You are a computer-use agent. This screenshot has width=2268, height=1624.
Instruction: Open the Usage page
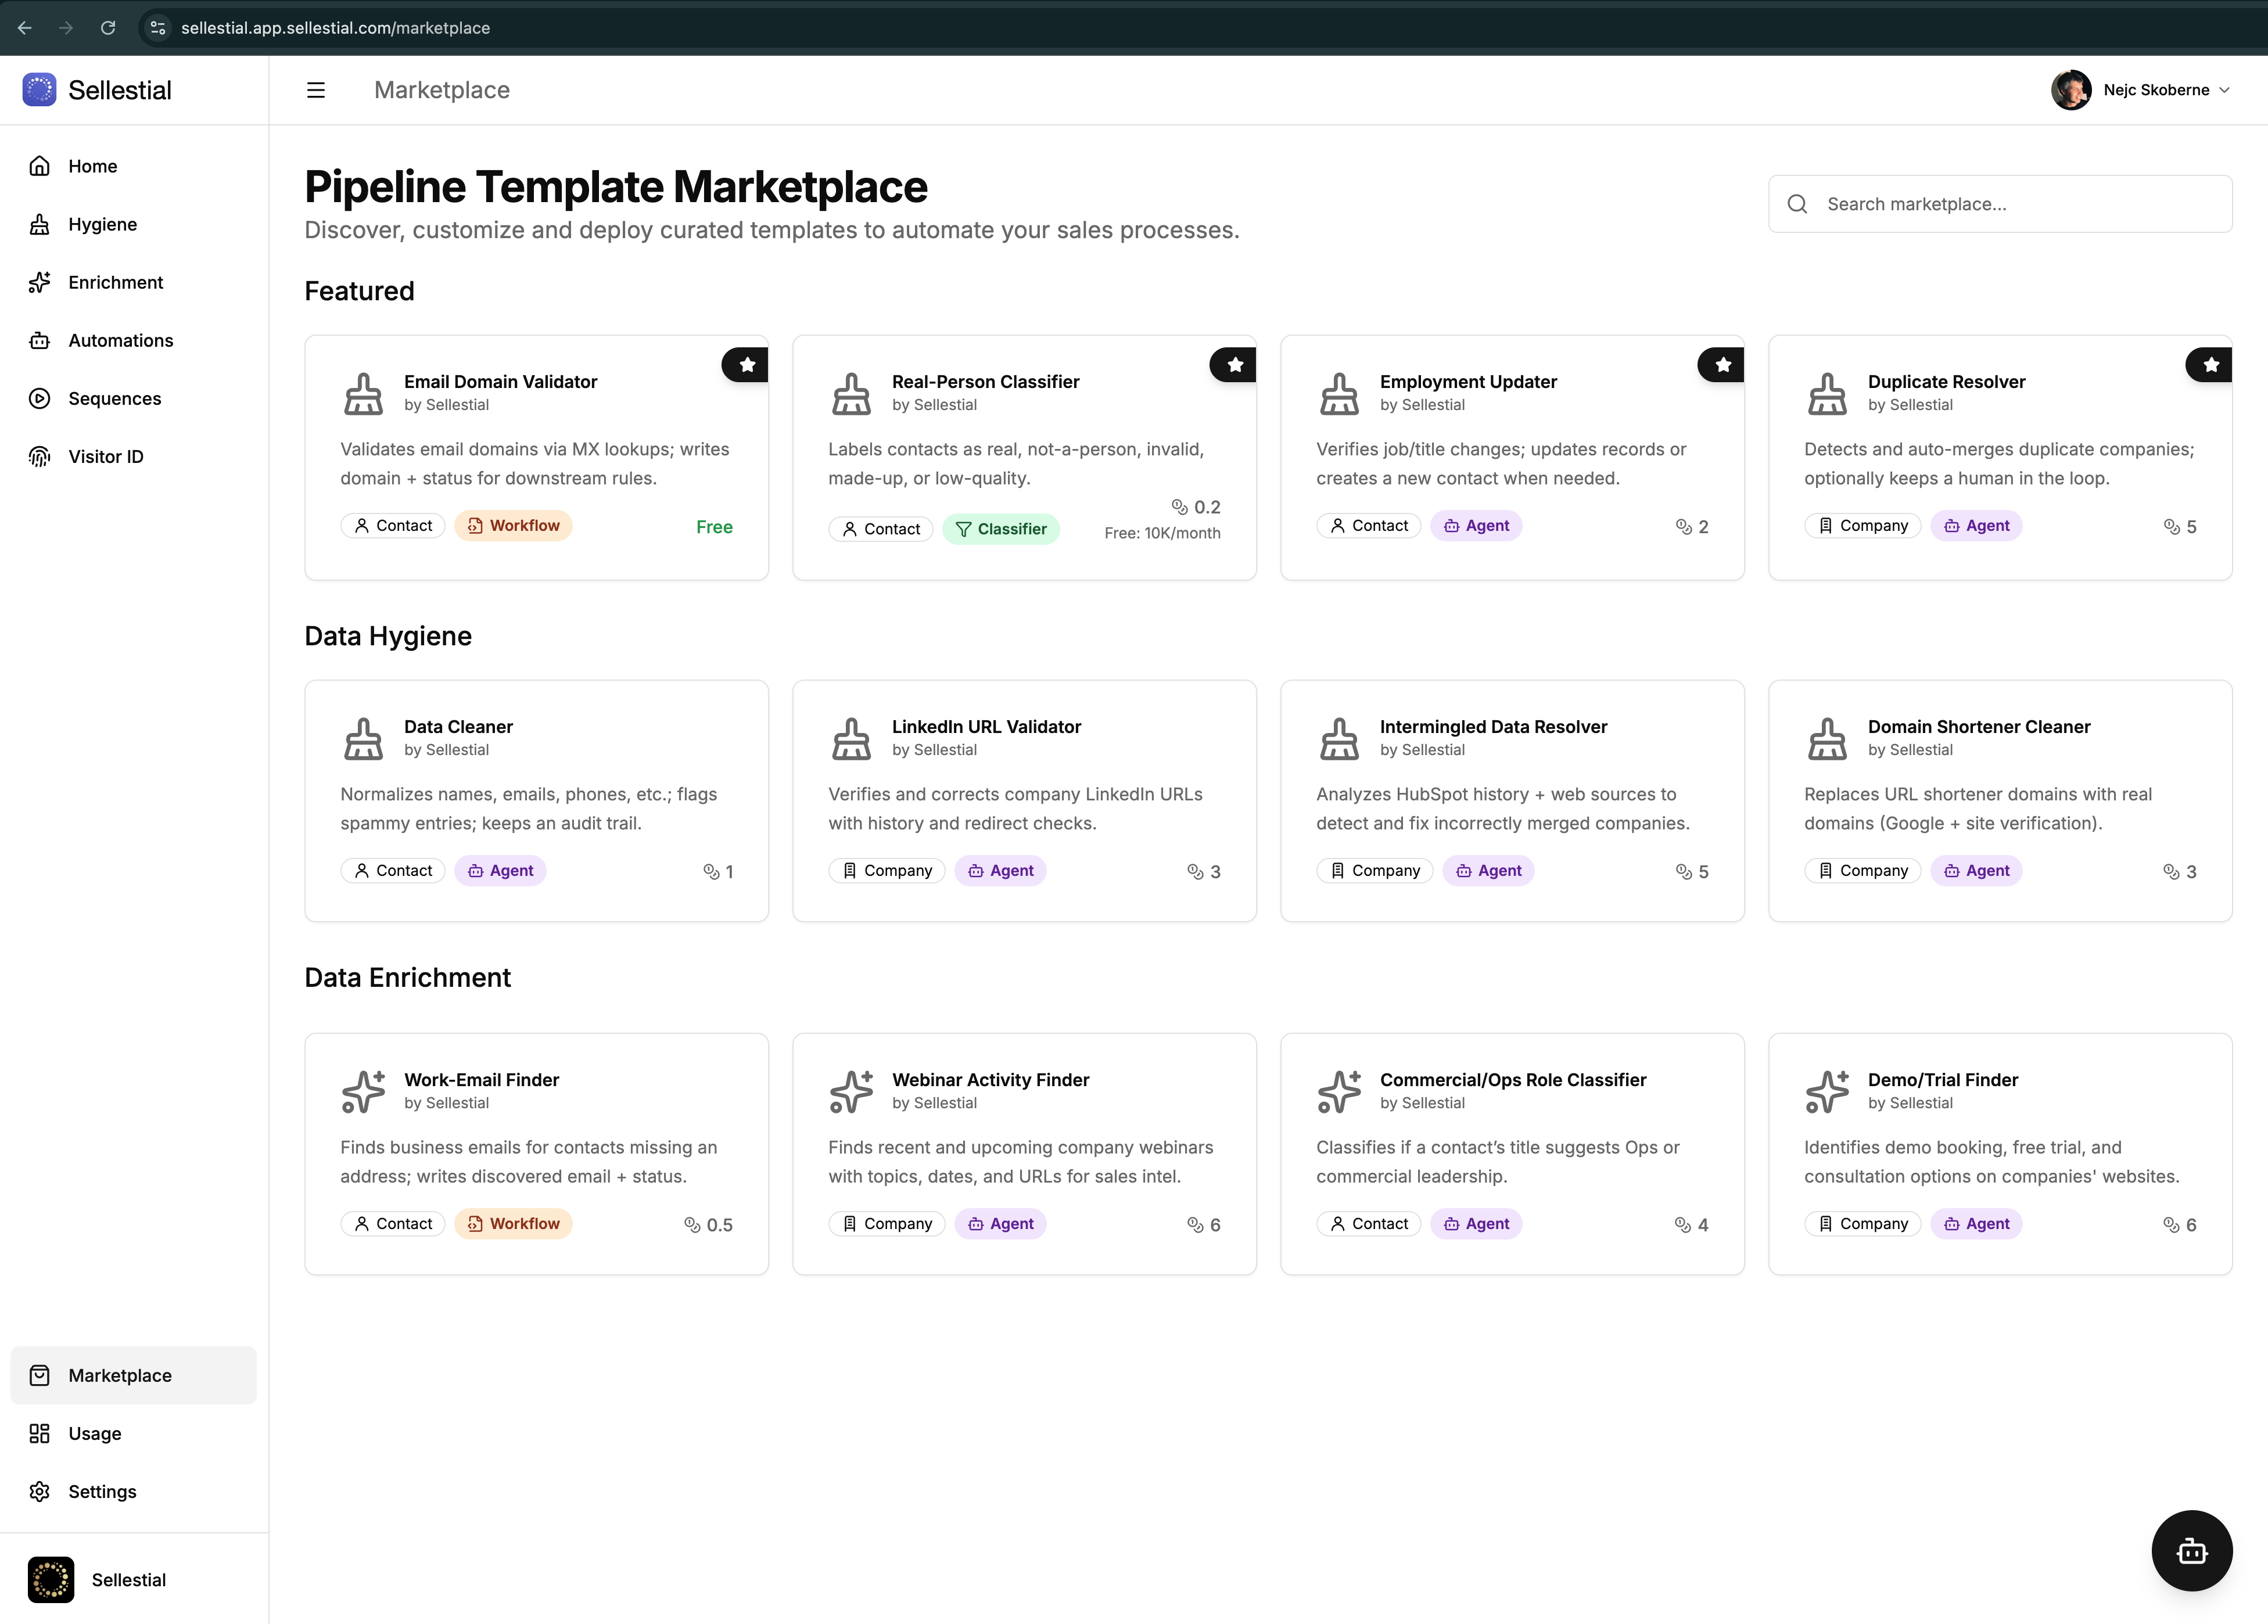pos(94,1433)
